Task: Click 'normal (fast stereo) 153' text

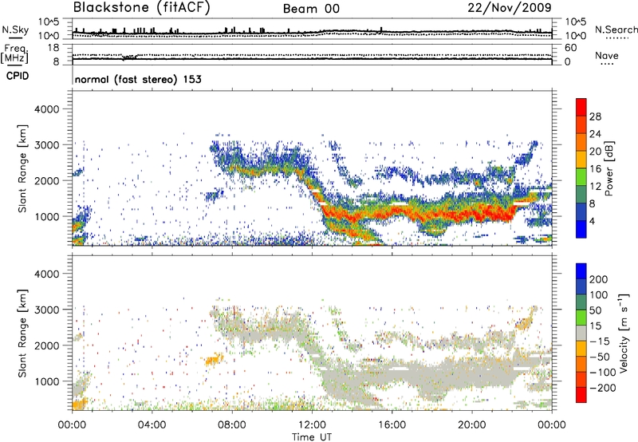Action: 138,79
